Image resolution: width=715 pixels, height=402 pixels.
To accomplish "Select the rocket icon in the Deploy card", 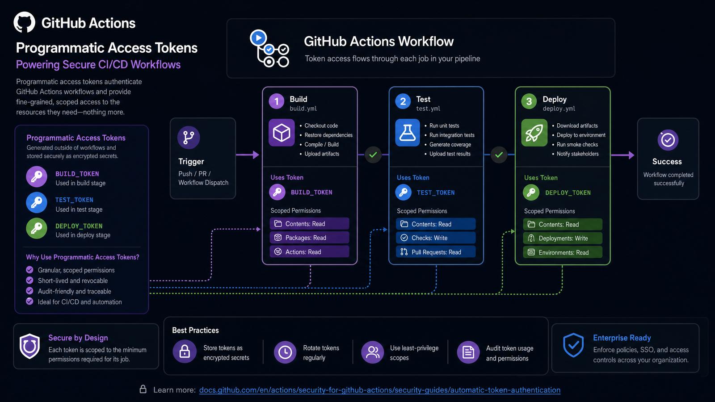I will [x=534, y=133].
